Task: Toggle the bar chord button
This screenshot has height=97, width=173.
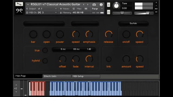Action: point(33,34)
